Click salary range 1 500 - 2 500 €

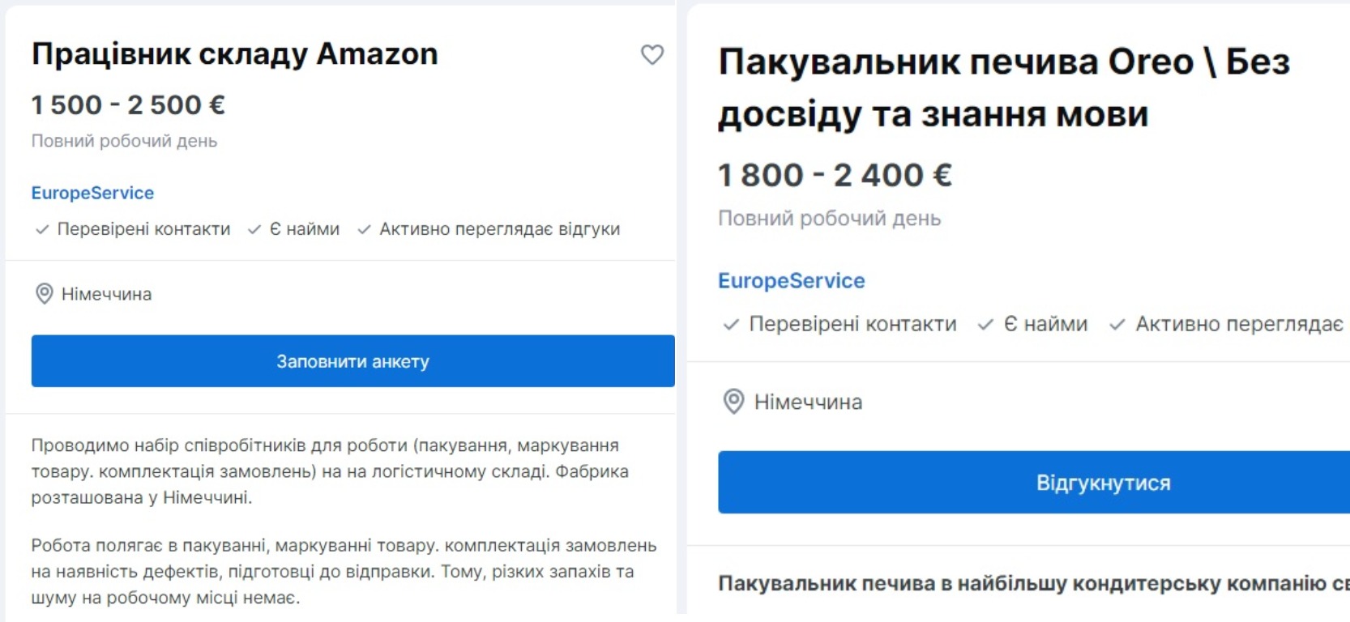coord(128,105)
